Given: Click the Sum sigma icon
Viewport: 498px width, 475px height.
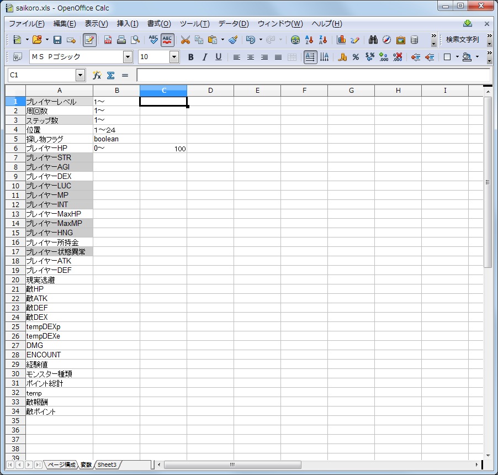Looking at the screenshot, I should click(110, 75).
